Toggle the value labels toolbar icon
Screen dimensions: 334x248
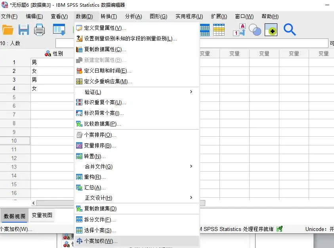coord(239,30)
